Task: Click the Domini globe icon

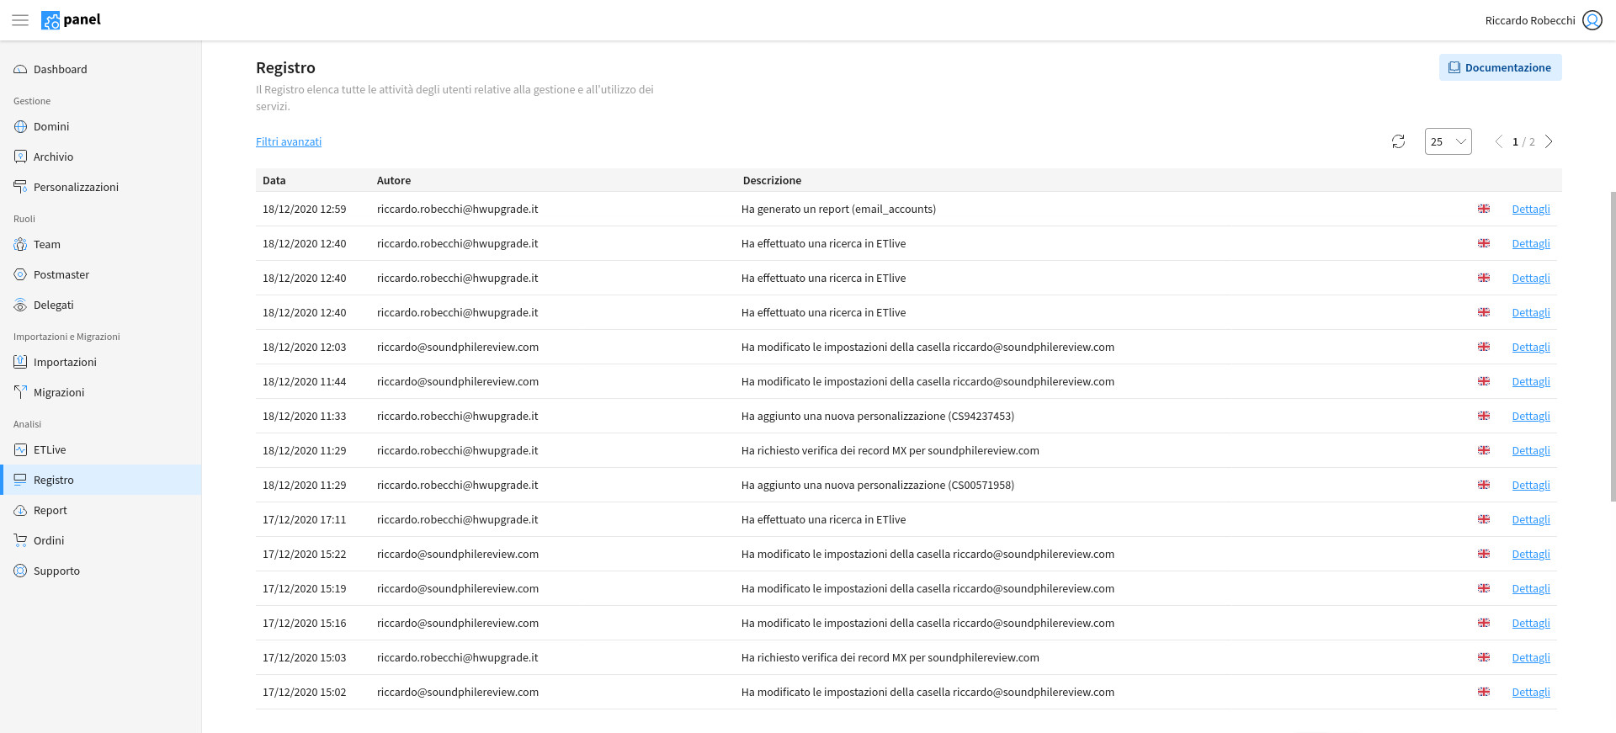Action: (20, 126)
